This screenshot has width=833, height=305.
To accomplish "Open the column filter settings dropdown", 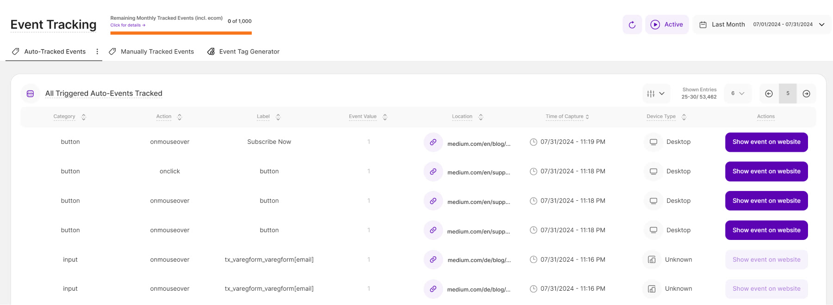I will 656,94.
